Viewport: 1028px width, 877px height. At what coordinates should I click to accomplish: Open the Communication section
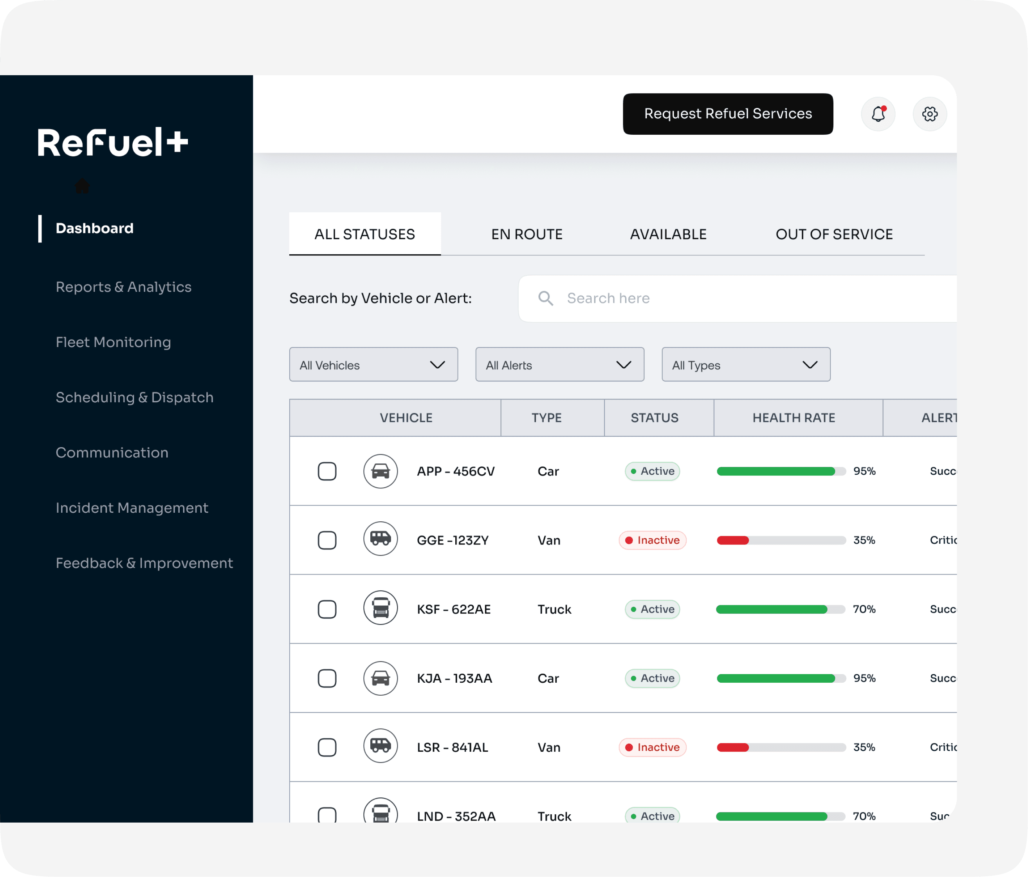(112, 453)
